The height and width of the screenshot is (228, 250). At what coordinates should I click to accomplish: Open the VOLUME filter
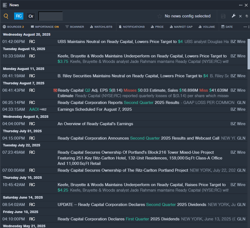click(207, 27)
